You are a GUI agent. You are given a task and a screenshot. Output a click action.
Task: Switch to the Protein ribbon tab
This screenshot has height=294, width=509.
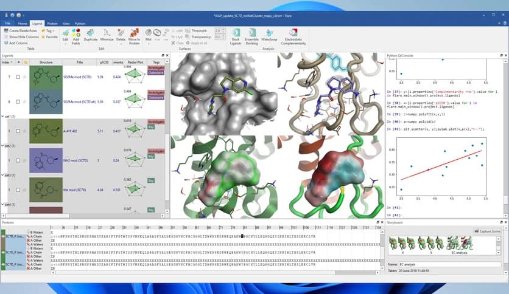(53, 23)
